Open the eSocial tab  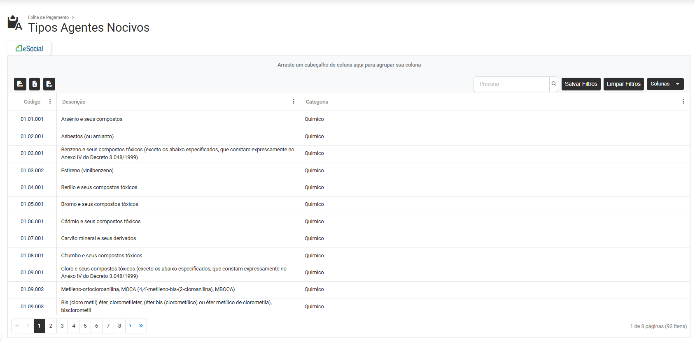(29, 49)
